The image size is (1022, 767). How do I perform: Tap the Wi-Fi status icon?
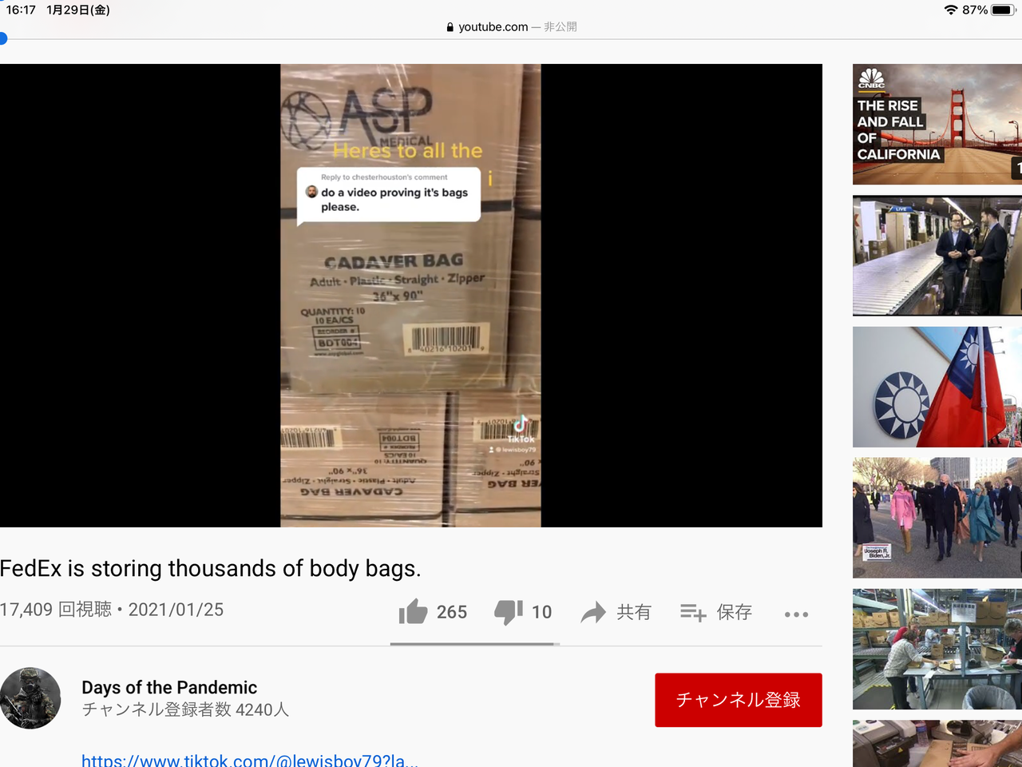click(950, 10)
